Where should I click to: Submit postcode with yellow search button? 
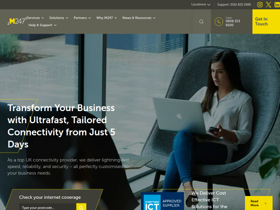click(x=81, y=207)
